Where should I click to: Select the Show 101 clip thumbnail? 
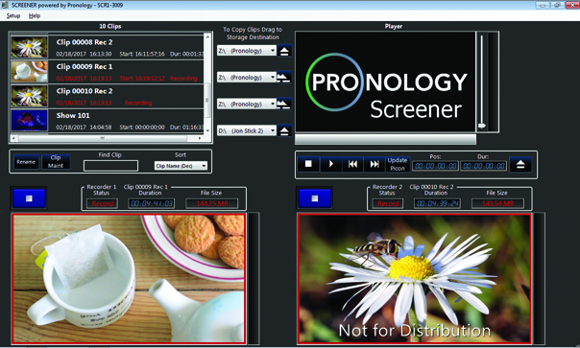pos(29,120)
